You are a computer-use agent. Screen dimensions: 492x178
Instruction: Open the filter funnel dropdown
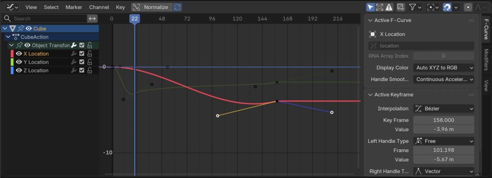coord(415,7)
